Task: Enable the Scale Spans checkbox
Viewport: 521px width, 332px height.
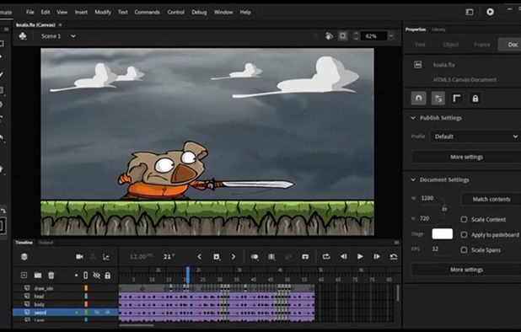Action: click(x=465, y=250)
